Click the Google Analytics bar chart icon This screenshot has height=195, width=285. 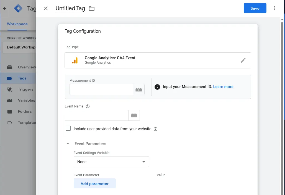click(x=75, y=60)
